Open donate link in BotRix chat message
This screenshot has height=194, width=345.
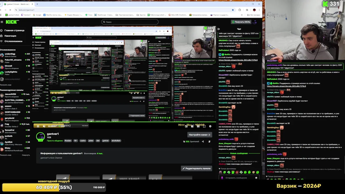point(238,60)
